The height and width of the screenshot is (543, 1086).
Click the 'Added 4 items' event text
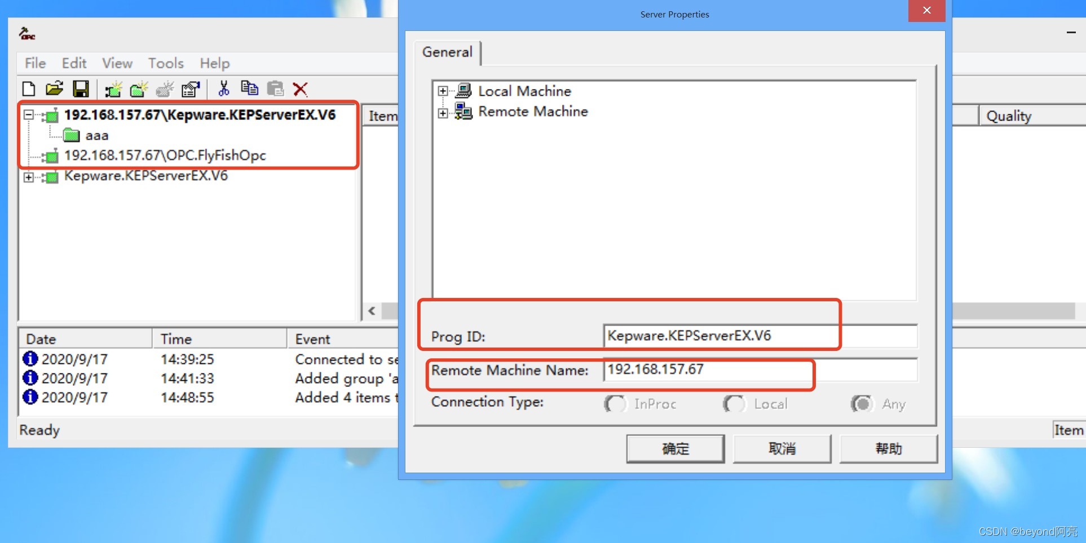point(347,397)
